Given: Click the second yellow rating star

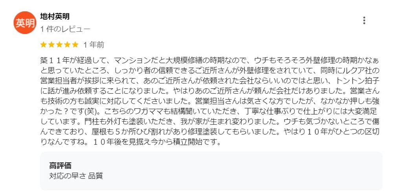Looking at the screenshot, I should (51, 45).
